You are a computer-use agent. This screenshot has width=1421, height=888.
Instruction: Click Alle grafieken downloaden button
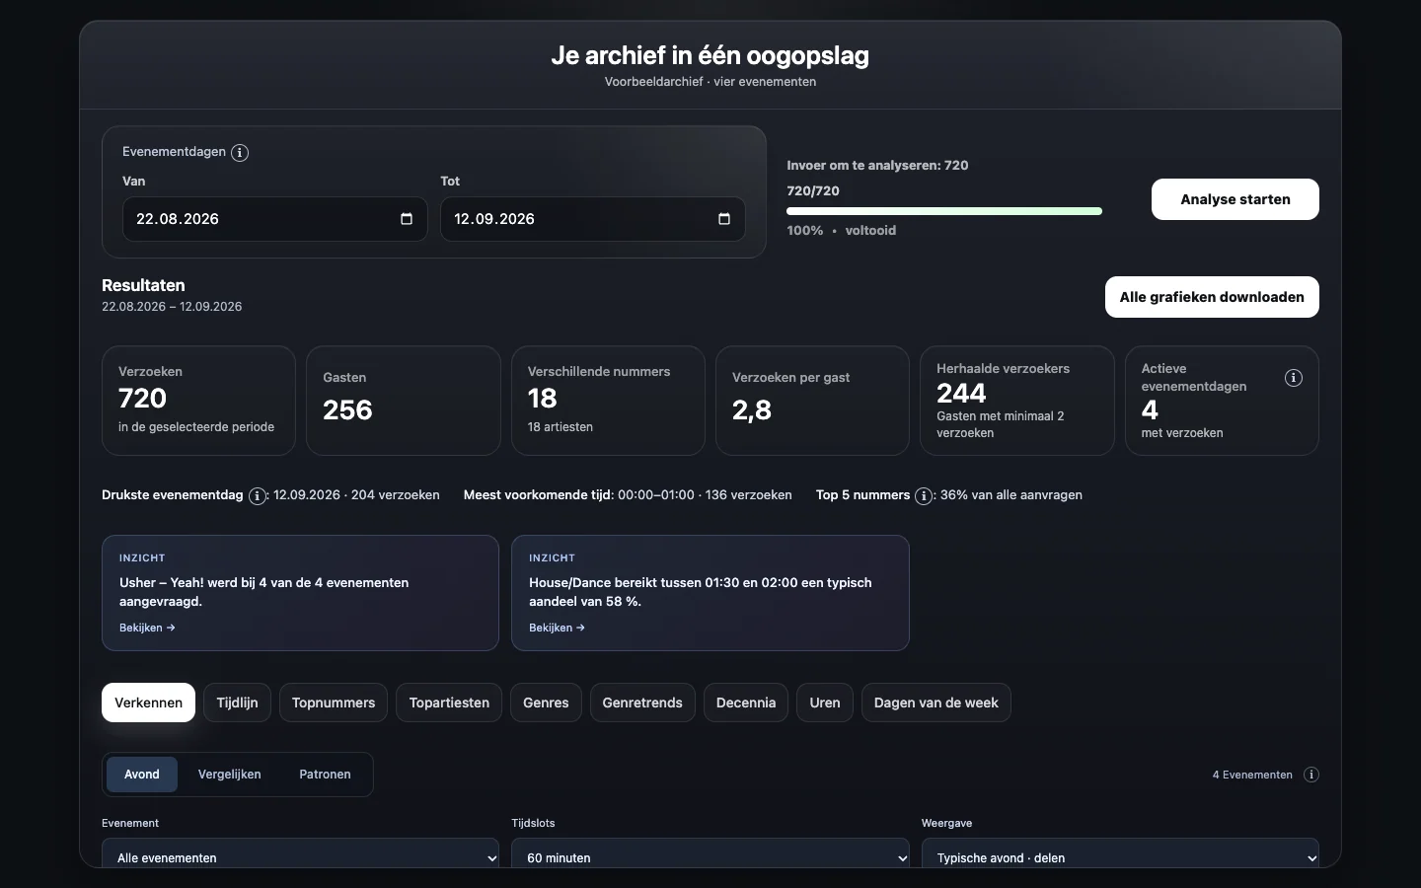1212,297
